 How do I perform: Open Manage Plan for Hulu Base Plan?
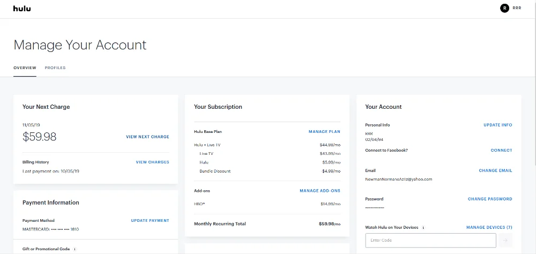tap(324, 132)
